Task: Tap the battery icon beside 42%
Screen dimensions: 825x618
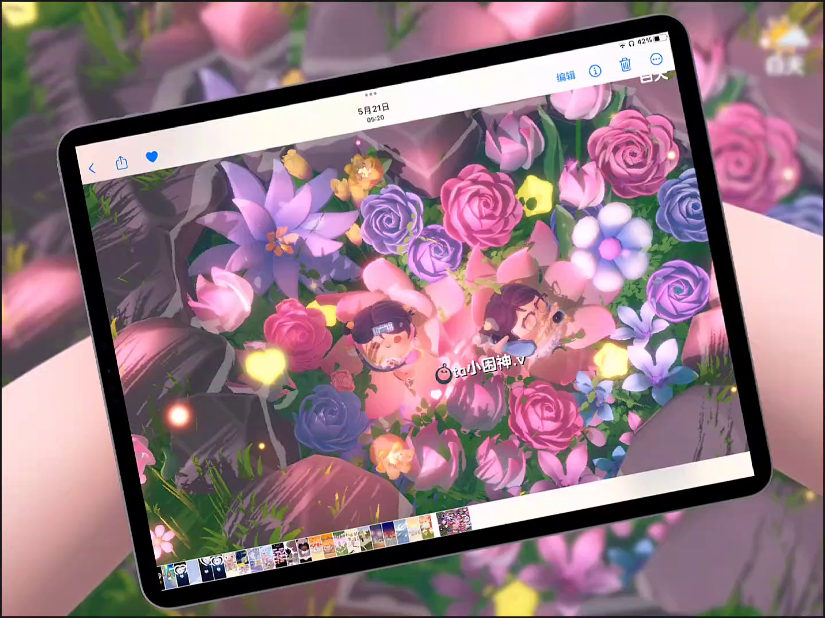Action: (x=661, y=38)
